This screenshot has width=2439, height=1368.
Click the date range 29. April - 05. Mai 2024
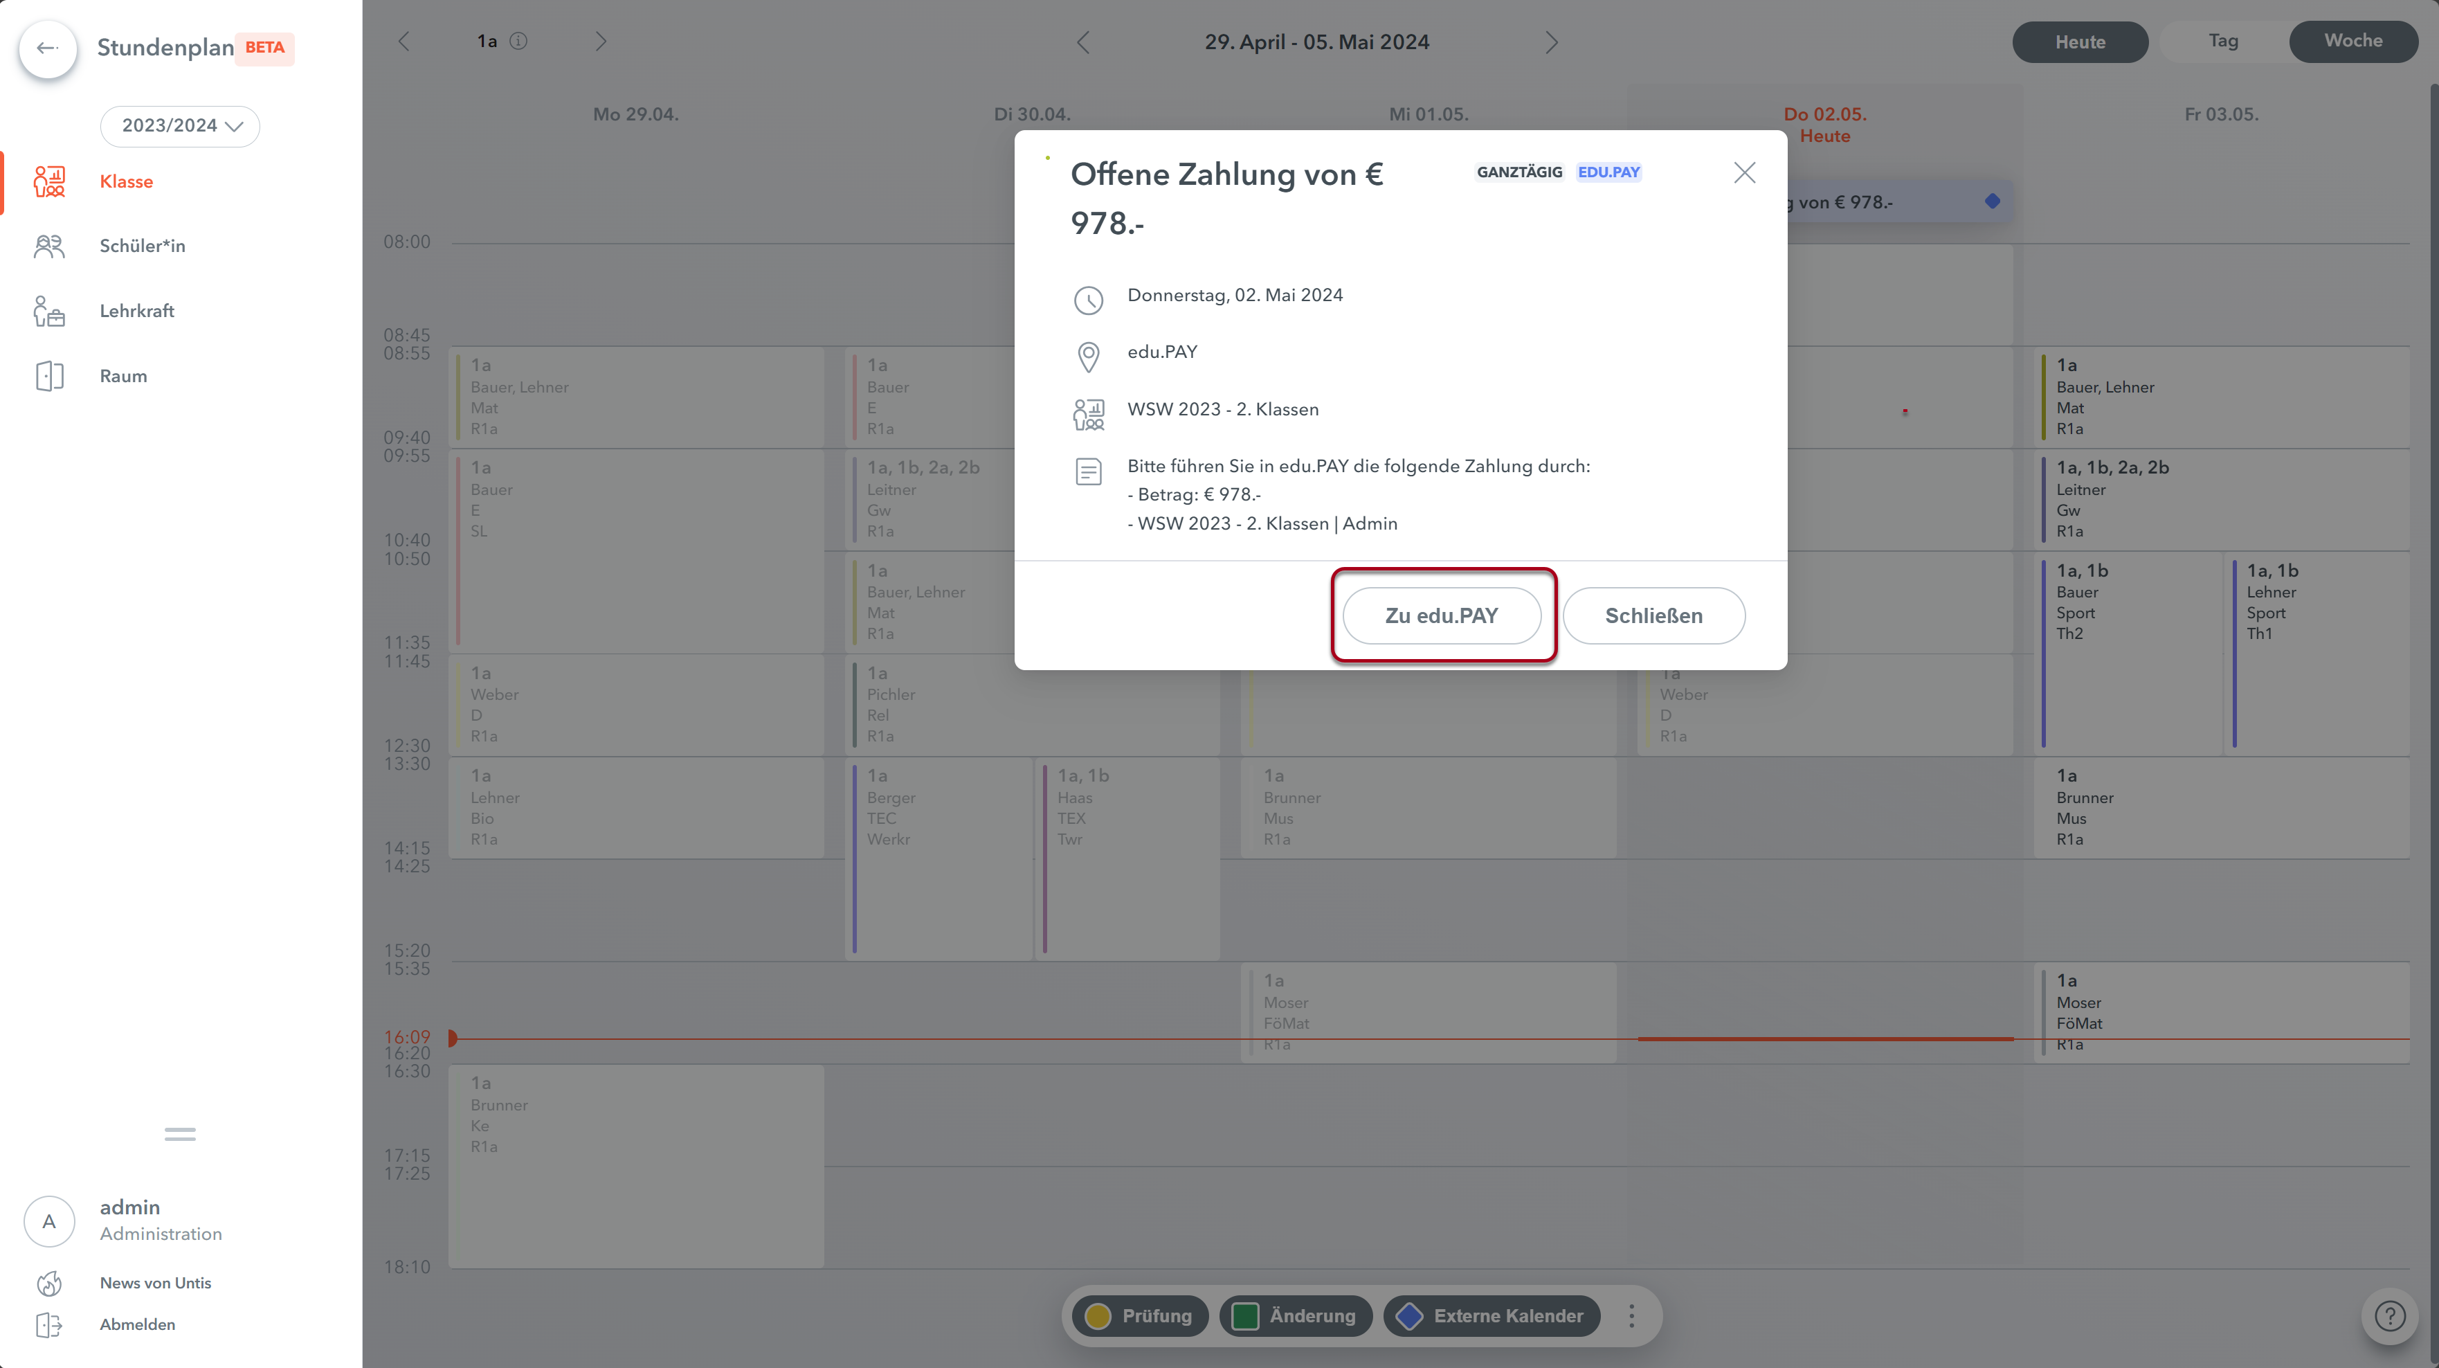(x=1316, y=42)
